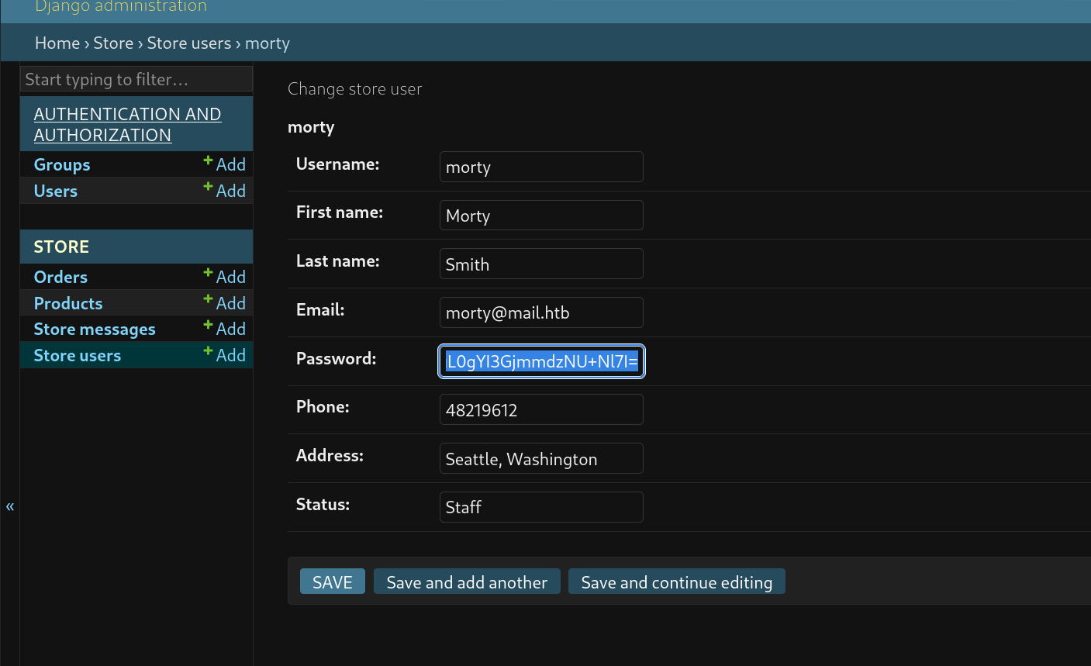This screenshot has width=1091, height=666.
Task: Open the Home breadcrumb link
Action: pos(57,43)
